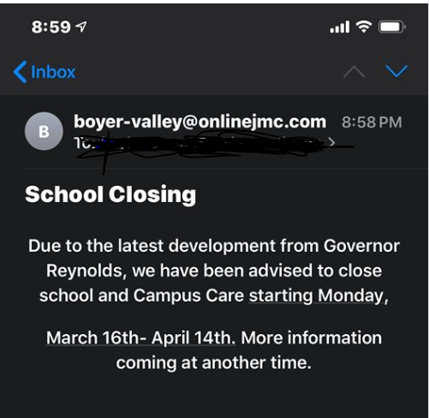Tap the 8:59 clock in status bar

51,27
